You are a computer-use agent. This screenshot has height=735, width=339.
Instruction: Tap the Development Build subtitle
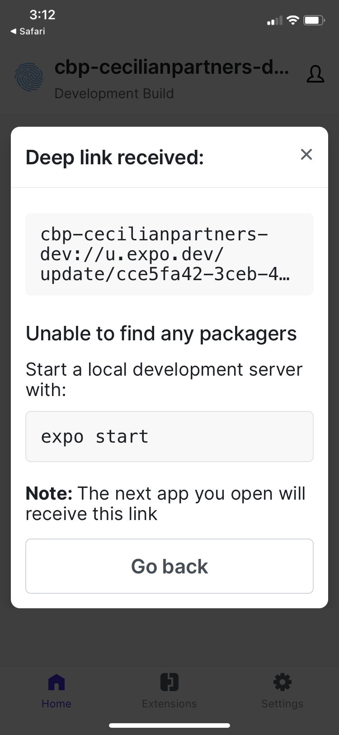pos(114,94)
